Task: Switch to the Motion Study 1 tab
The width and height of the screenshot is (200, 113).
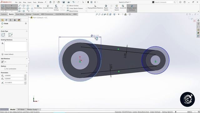Action: click(x=32, y=110)
